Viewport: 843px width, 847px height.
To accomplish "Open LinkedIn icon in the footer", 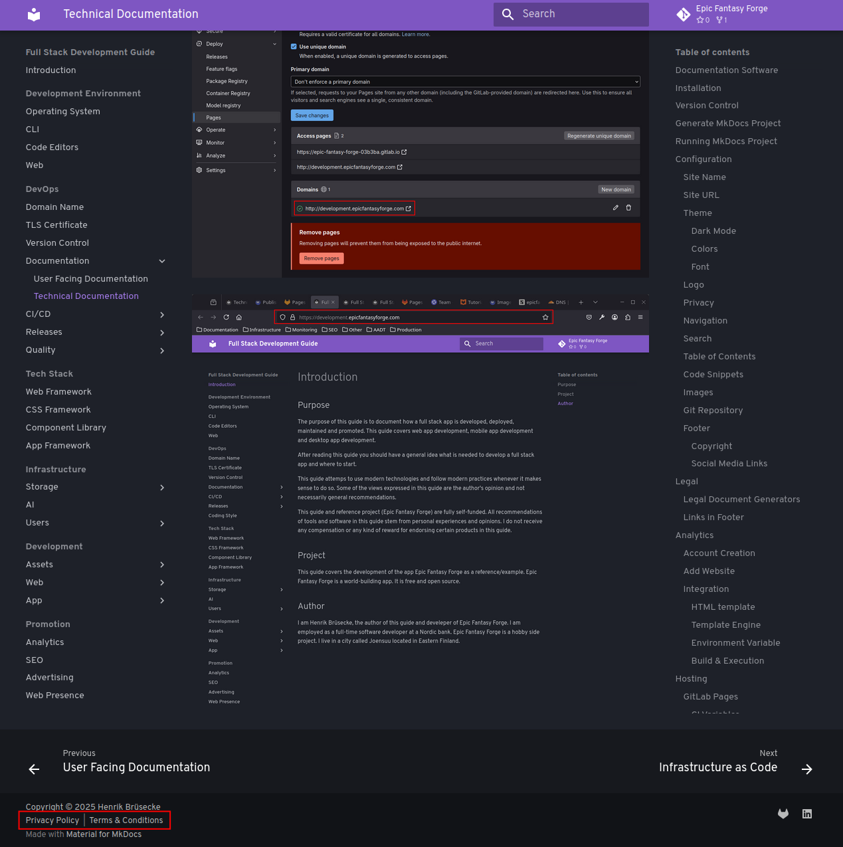I will tap(807, 814).
